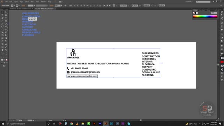Click the Arrange Documents icon

61,2
